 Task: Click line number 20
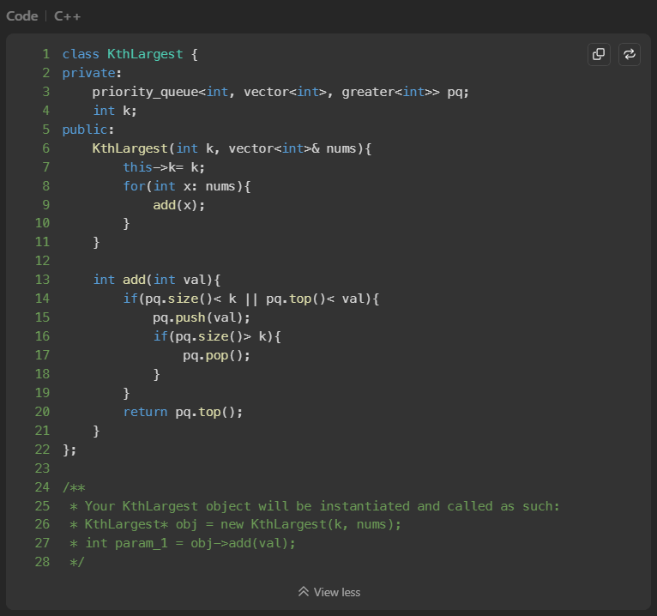[42, 412]
